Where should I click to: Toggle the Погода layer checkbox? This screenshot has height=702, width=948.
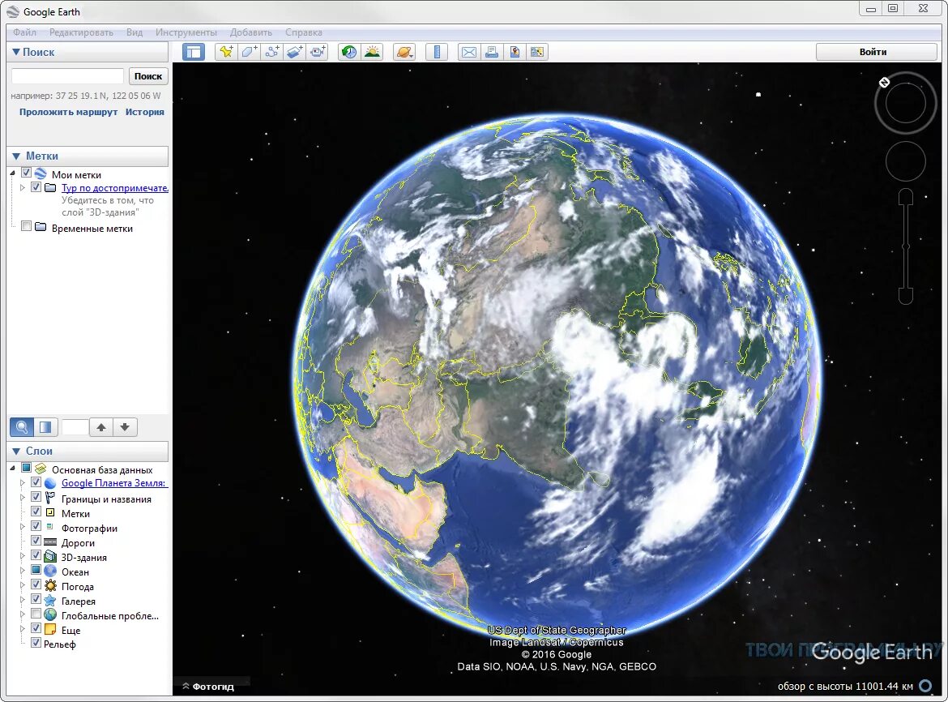pyautogui.click(x=36, y=584)
